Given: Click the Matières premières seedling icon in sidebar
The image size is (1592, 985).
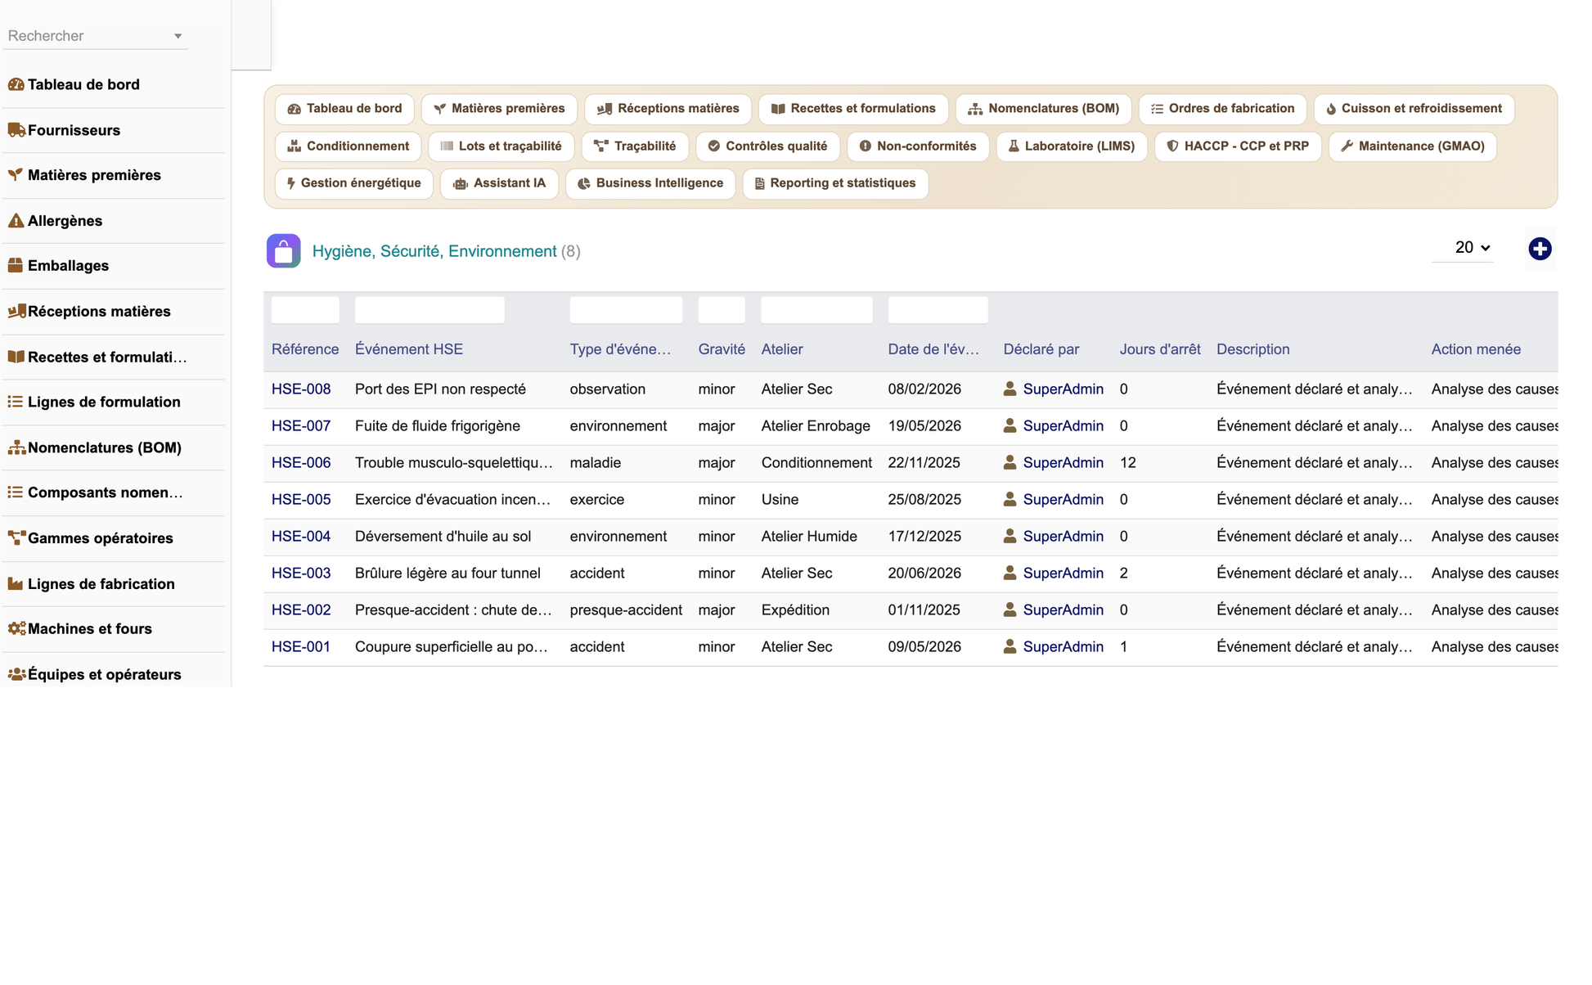Looking at the screenshot, I should [x=16, y=175].
